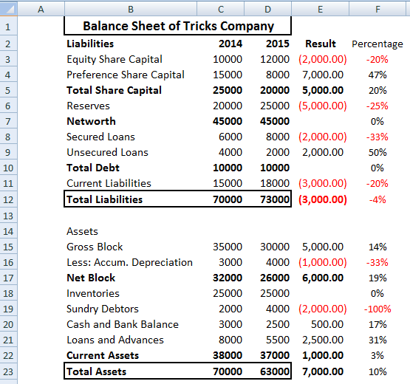Click the Cash and Bank Balance cell
This screenshot has height=384, width=410.
[131, 324]
